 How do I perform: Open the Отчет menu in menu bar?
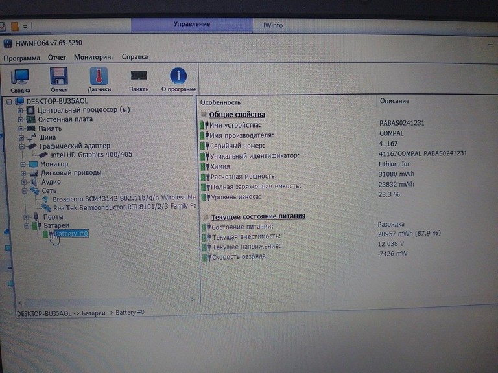coord(57,58)
